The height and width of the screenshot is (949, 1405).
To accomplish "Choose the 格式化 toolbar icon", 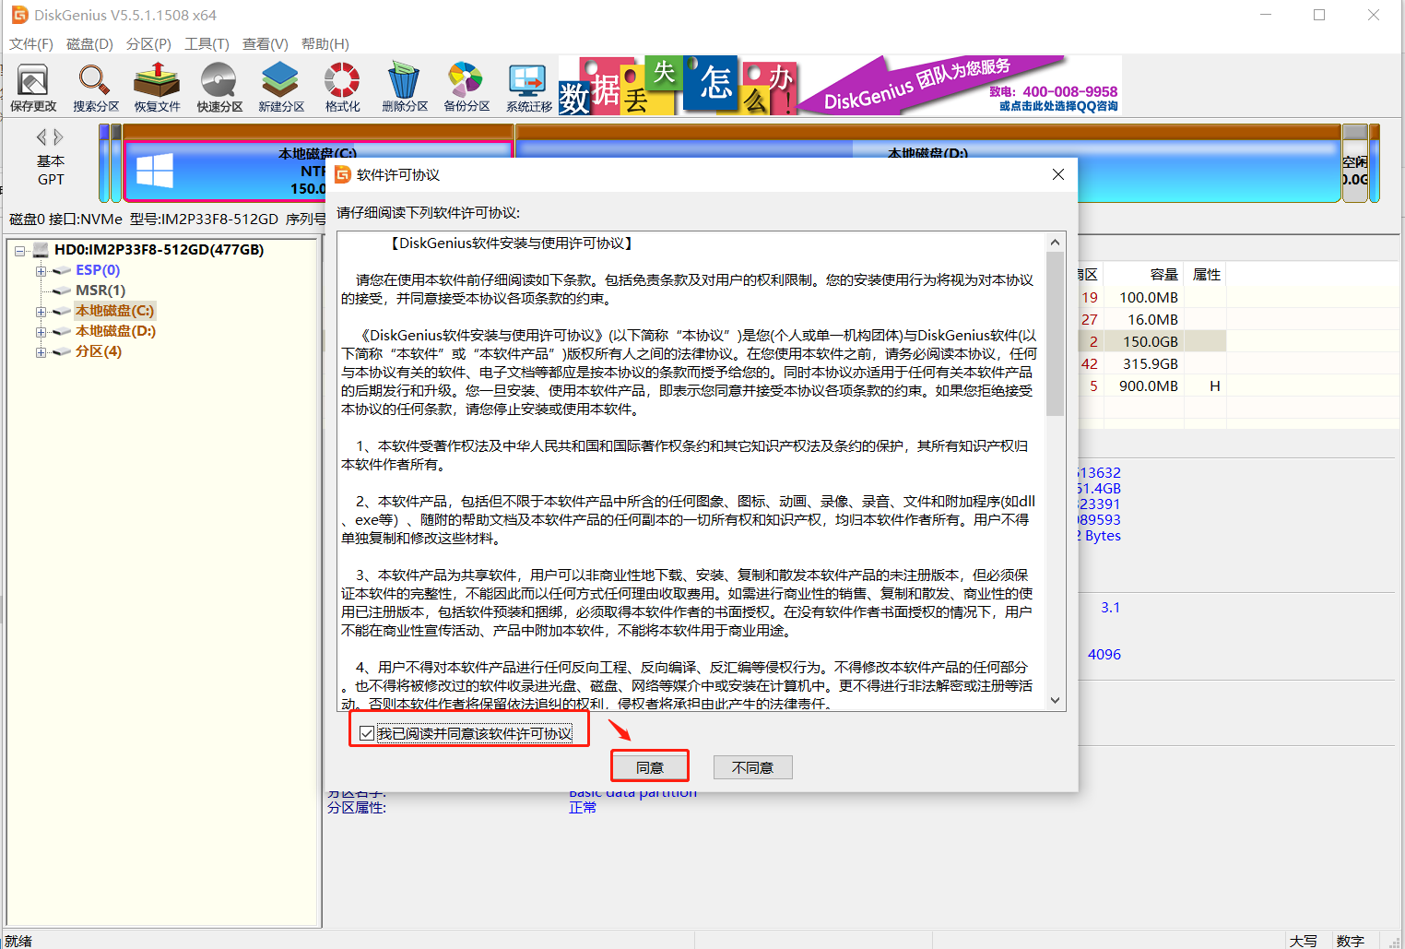I will 342,88.
